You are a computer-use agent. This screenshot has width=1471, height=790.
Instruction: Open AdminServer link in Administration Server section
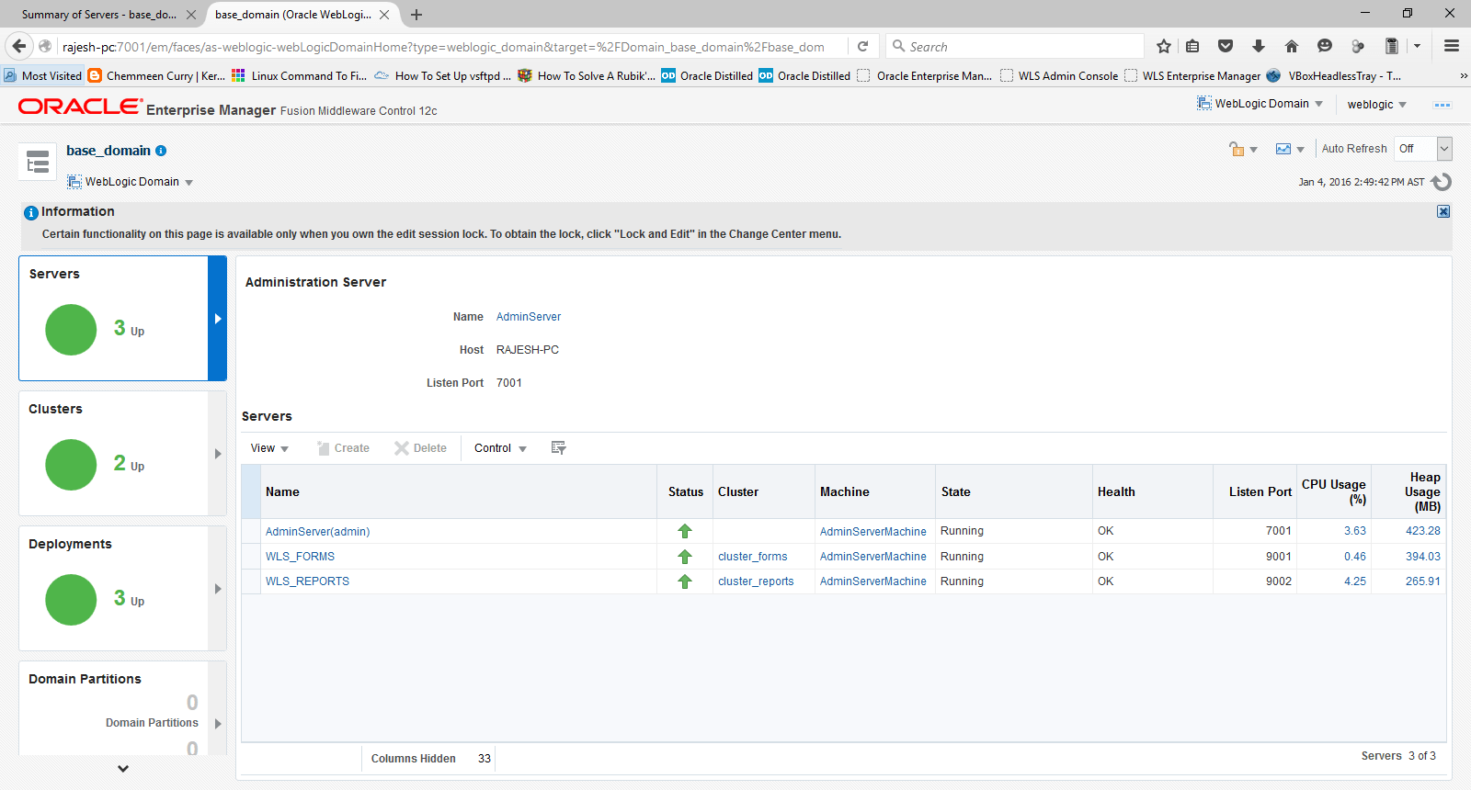(529, 317)
